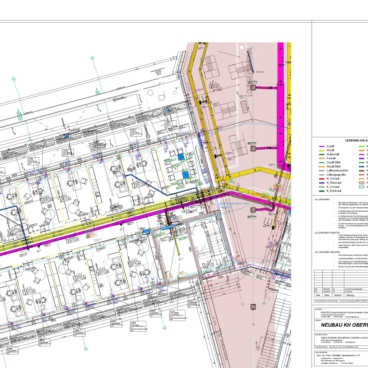
Task: Click the magenta Zuluft swatch in the legend
Action: (322, 147)
